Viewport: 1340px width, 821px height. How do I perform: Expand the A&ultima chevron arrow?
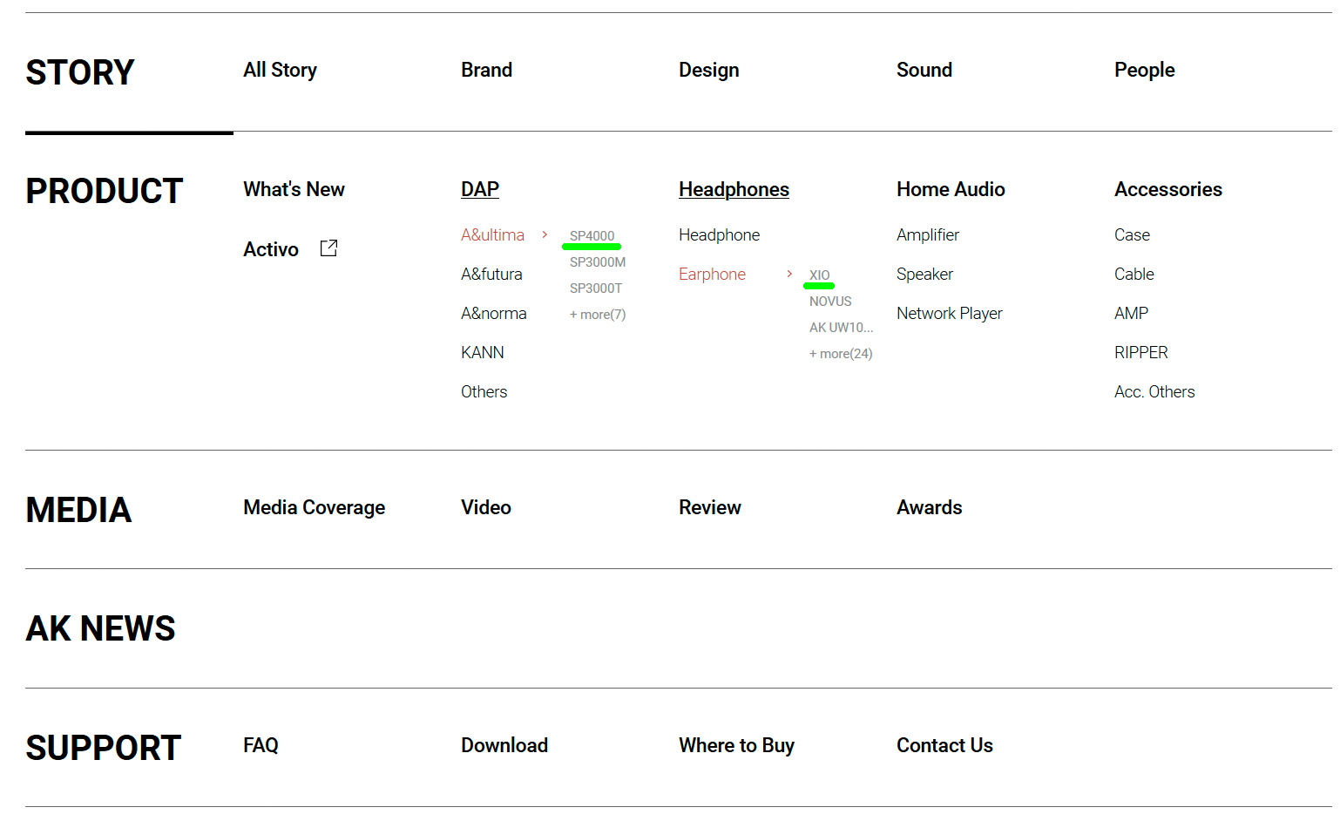tap(545, 234)
